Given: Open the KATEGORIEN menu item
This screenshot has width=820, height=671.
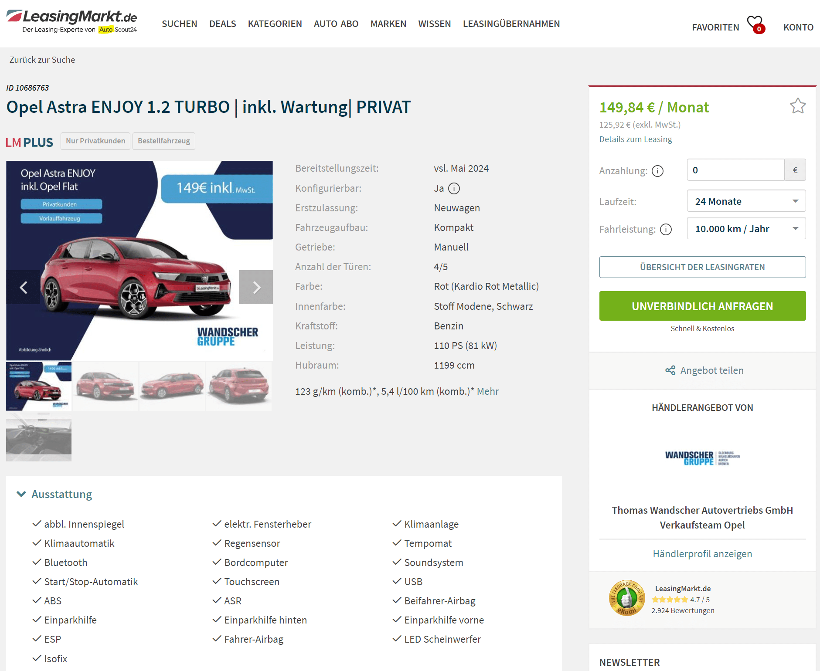Looking at the screenshot, I should tap(275, 24).
